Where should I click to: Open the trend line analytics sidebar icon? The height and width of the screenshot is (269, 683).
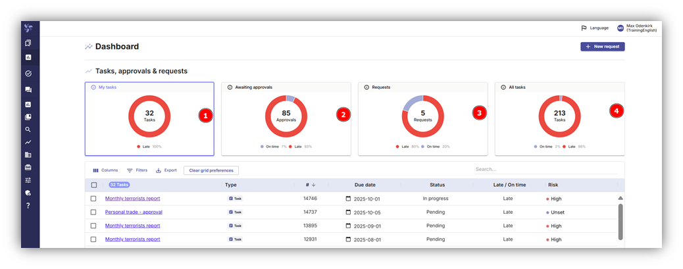point(28,142)
